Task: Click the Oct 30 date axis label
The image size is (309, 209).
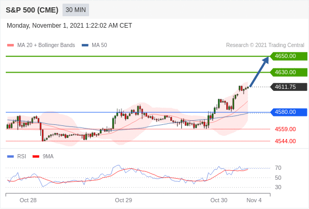Action: click(219, 200)
